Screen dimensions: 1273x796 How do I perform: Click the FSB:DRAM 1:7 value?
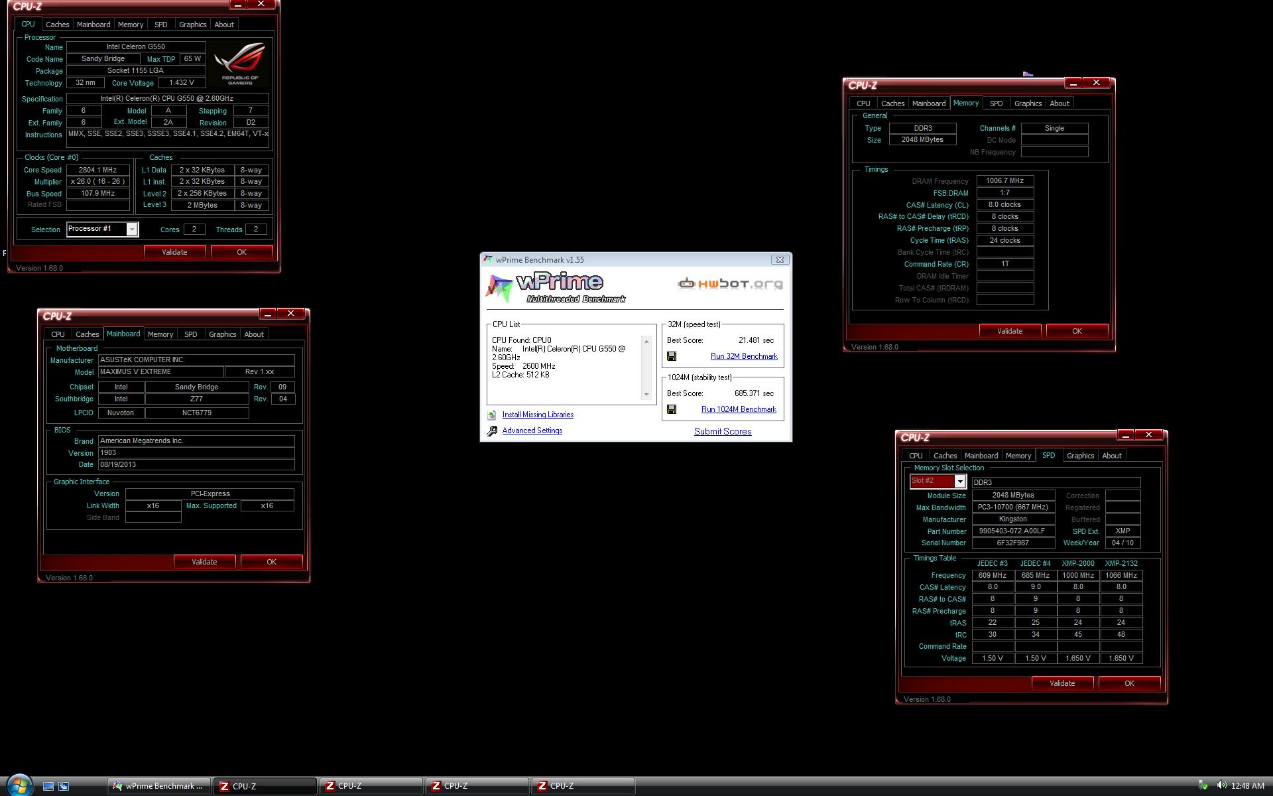pos(1005,192)
